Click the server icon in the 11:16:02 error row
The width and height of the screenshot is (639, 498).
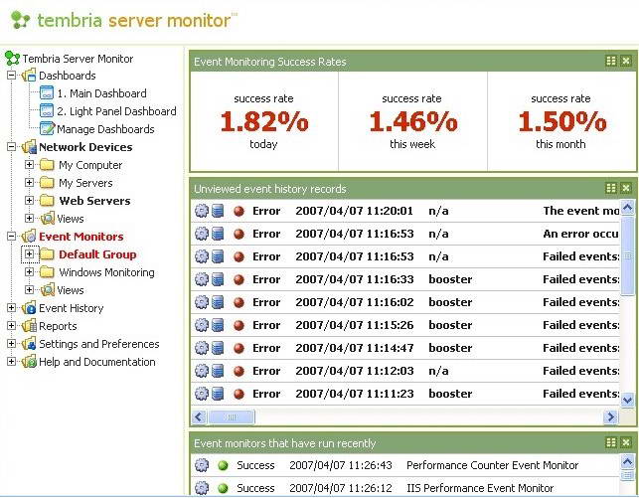218,302
